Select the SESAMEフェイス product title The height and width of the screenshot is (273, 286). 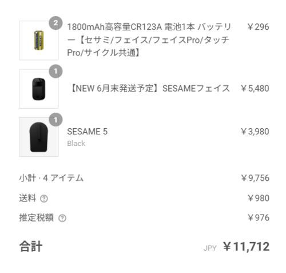tap(150, 88)
